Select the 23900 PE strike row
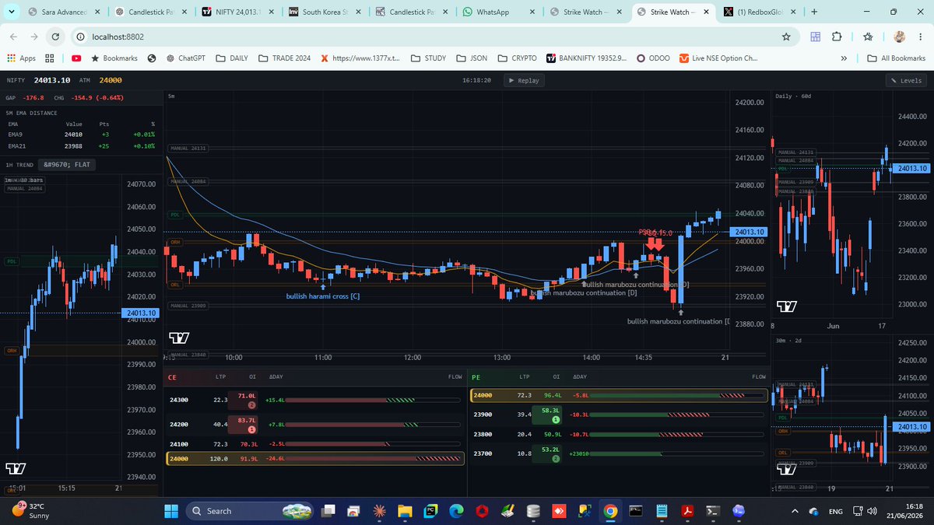The width and height of the screenshot is (934, 525). (620, 415)
